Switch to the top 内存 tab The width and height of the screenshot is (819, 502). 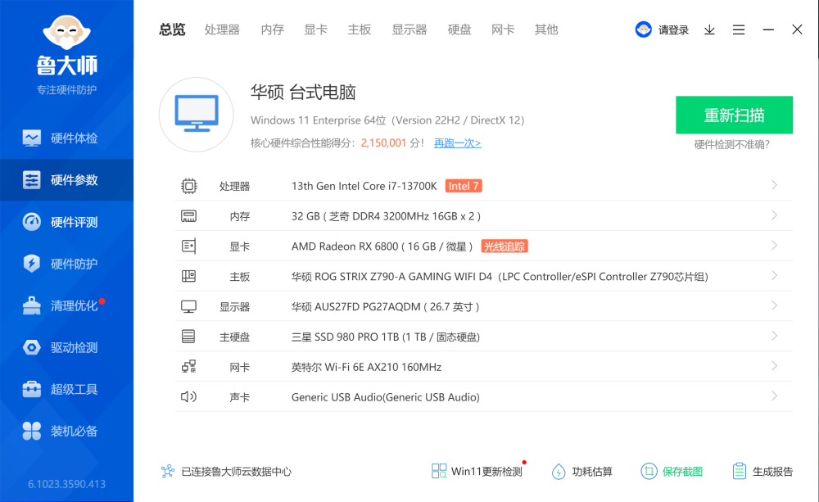click(x=272, y=29)
